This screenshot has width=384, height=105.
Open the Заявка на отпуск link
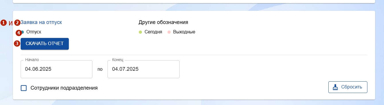click(x=41, y=22)
